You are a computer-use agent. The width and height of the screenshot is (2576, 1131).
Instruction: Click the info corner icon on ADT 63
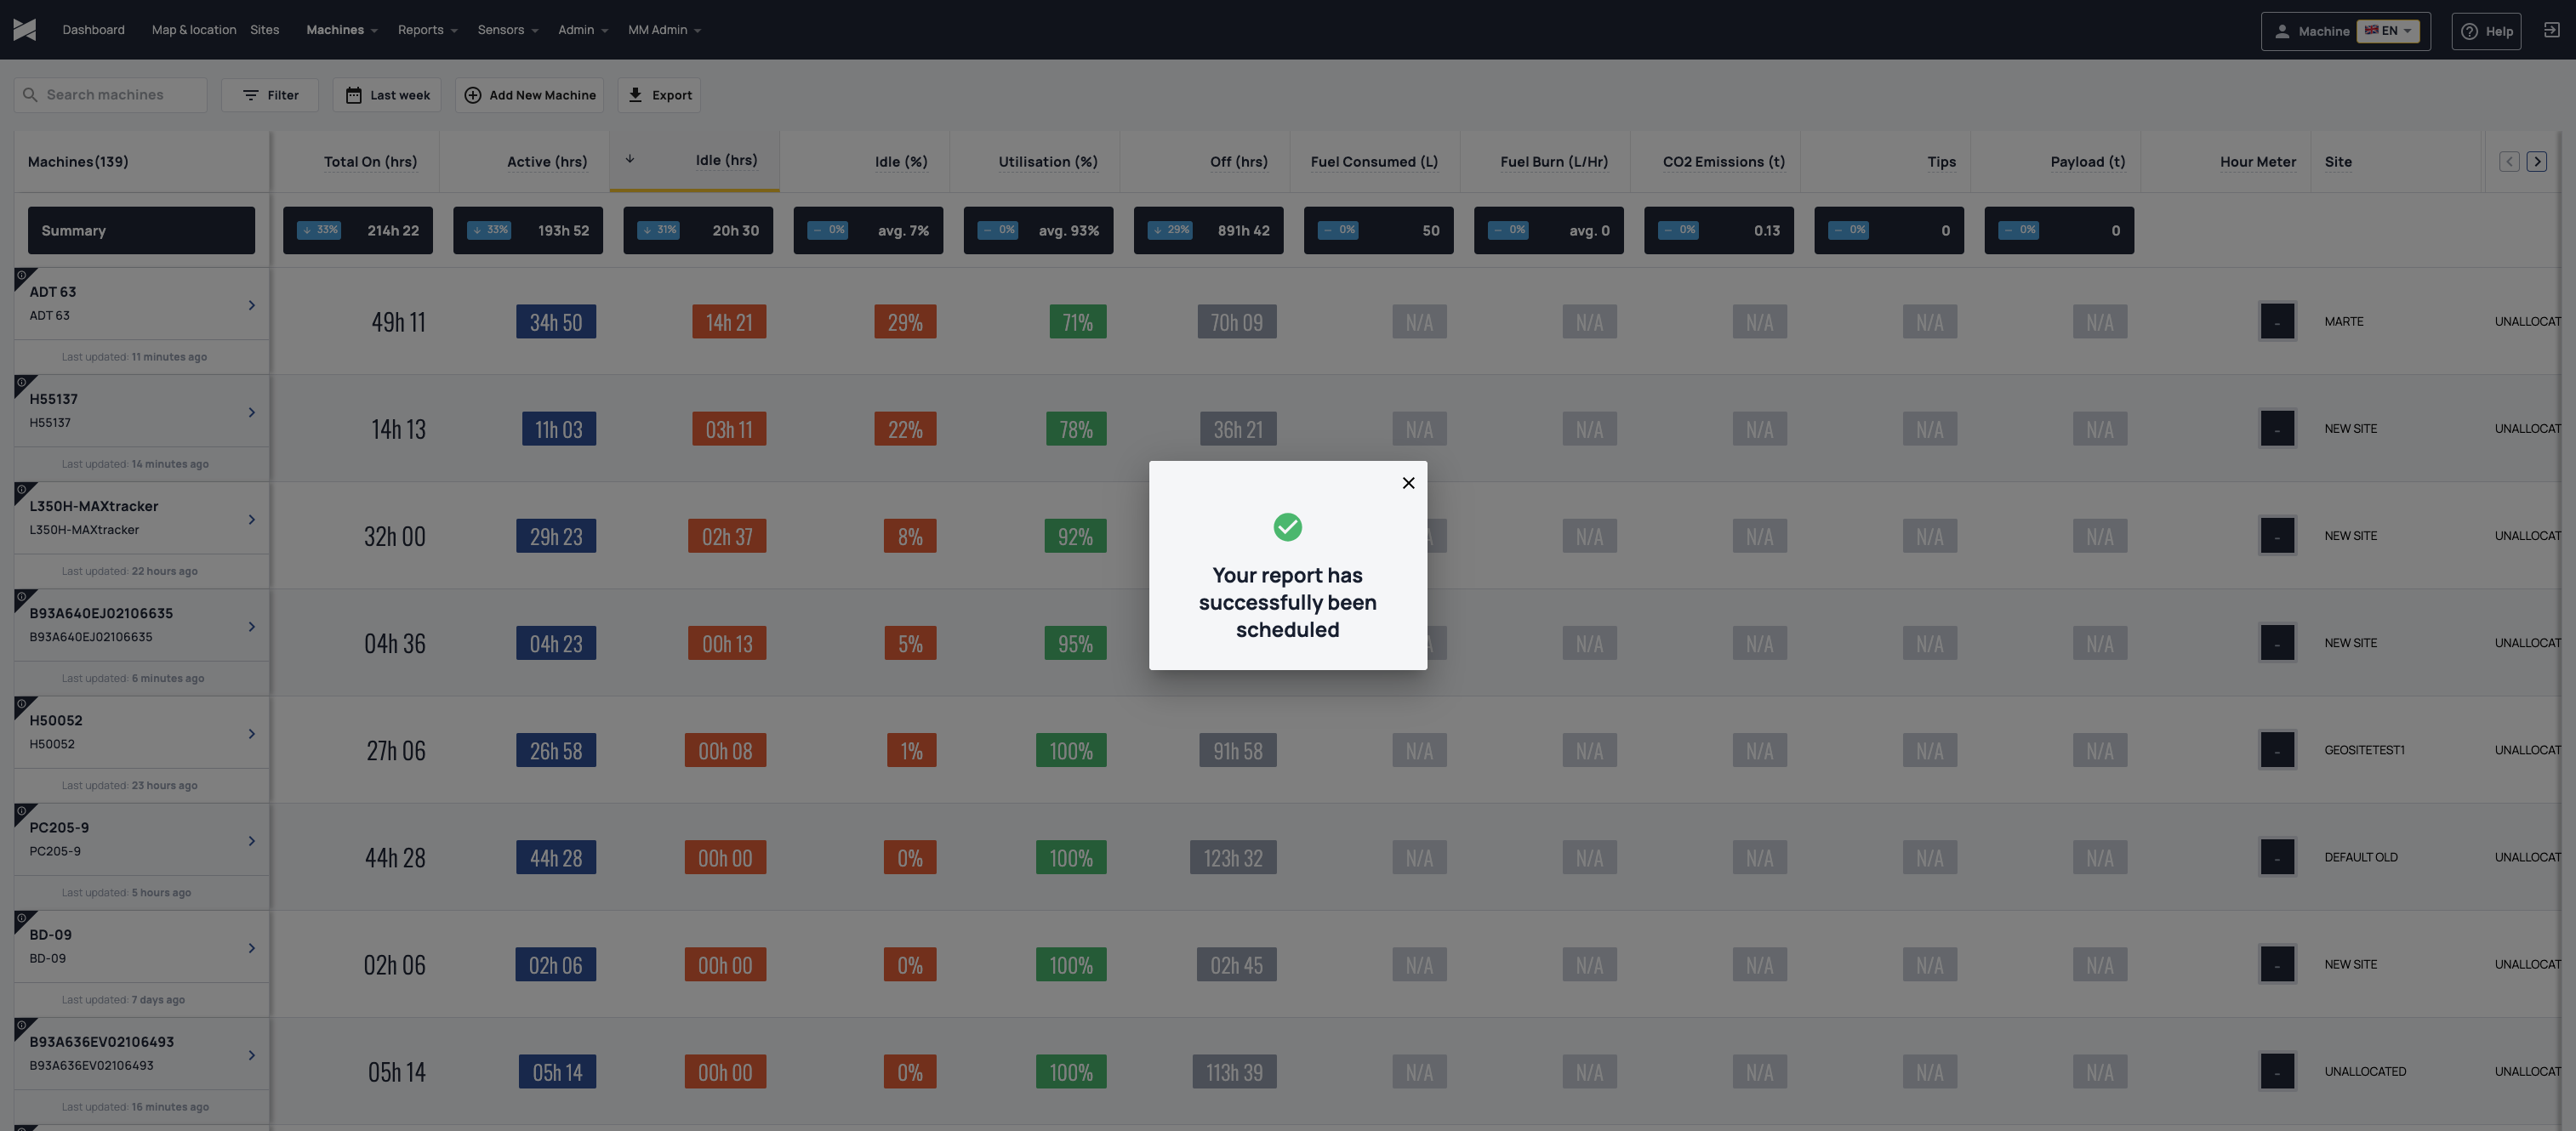click(x=21, y=275)
